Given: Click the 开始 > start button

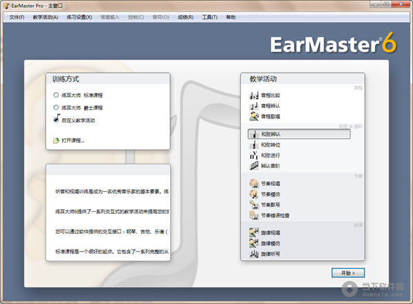Looking at the screenshot, I should (348, 273).
